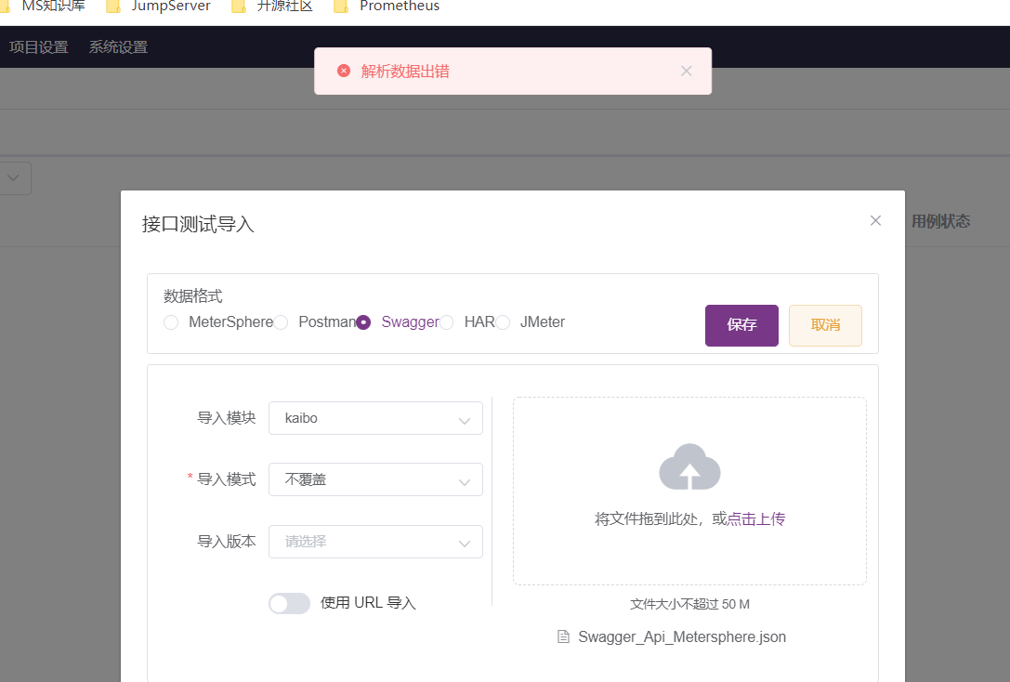The height and width of the screenshot is (682, 1010).
Task: Open the 系统设置 menu
Action: (119, 47)
